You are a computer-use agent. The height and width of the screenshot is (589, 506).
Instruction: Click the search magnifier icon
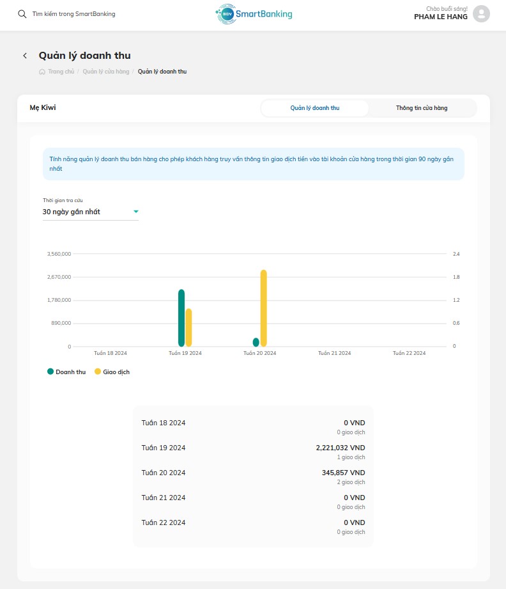tap(22, 14)
